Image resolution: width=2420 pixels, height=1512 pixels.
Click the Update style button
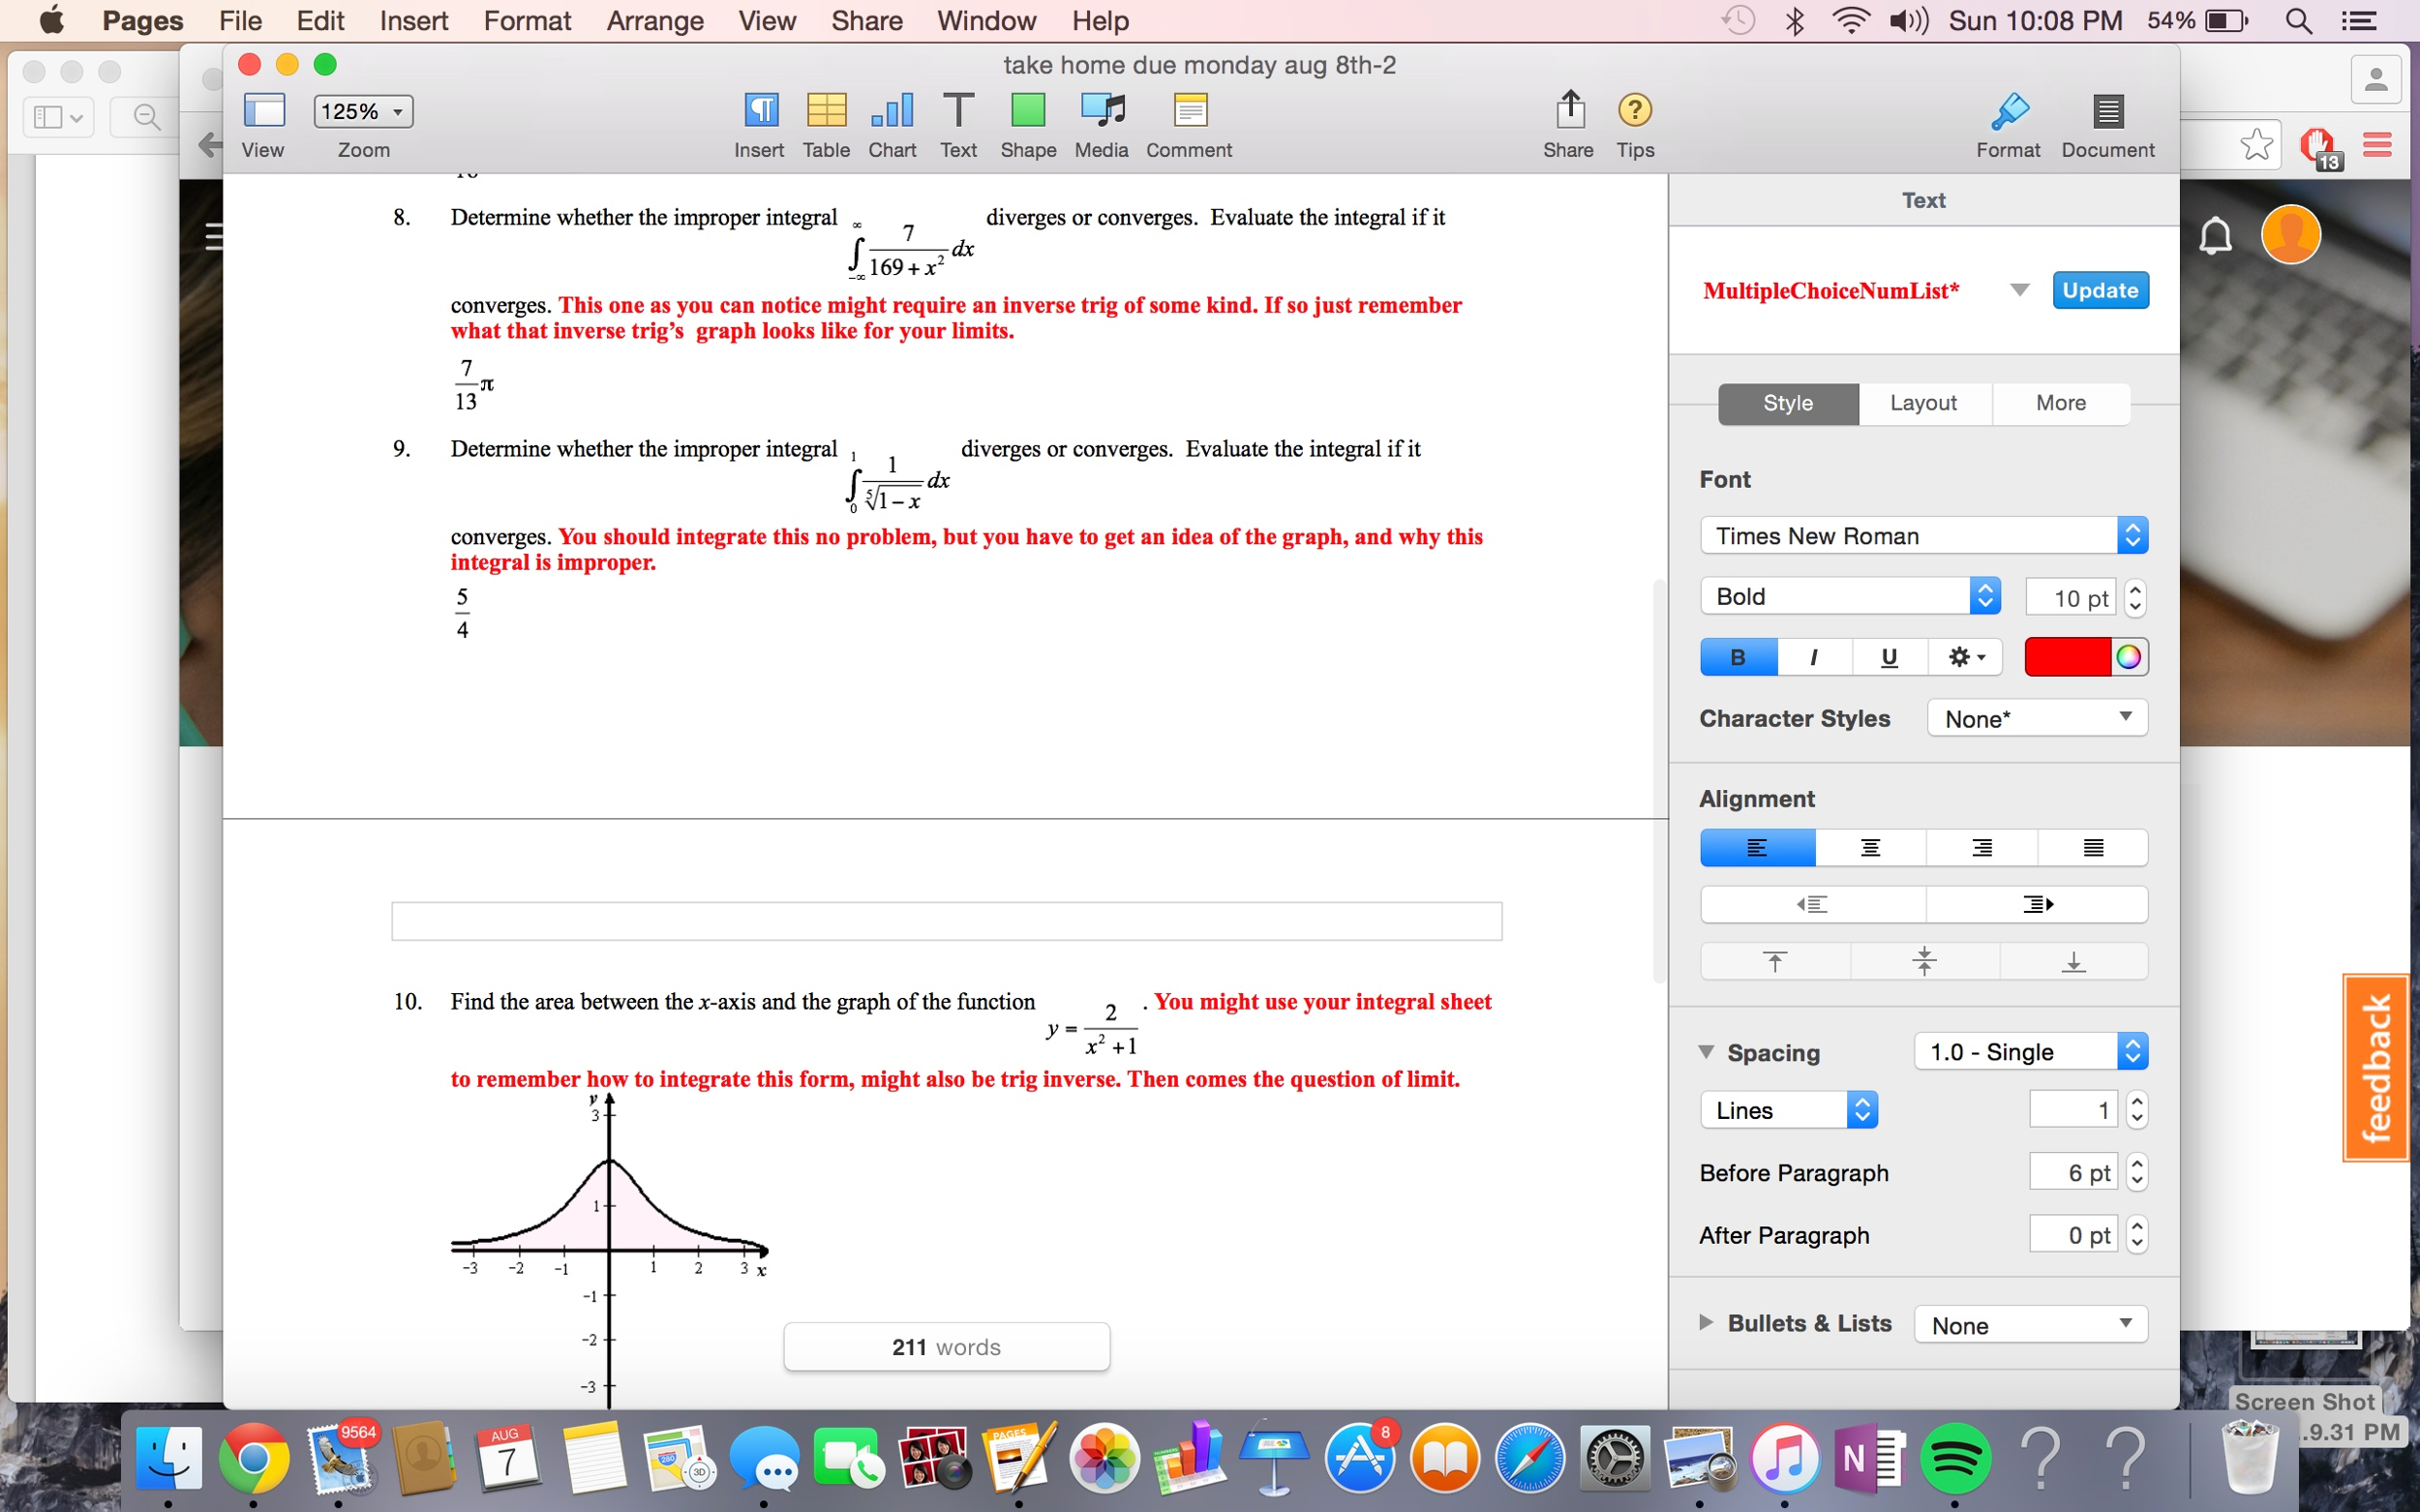[x=2099, y=290]
